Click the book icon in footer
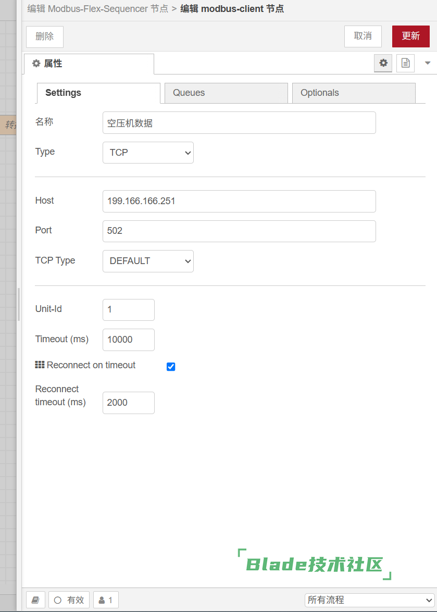Screen dimensions: 437x612 (35, 600)
